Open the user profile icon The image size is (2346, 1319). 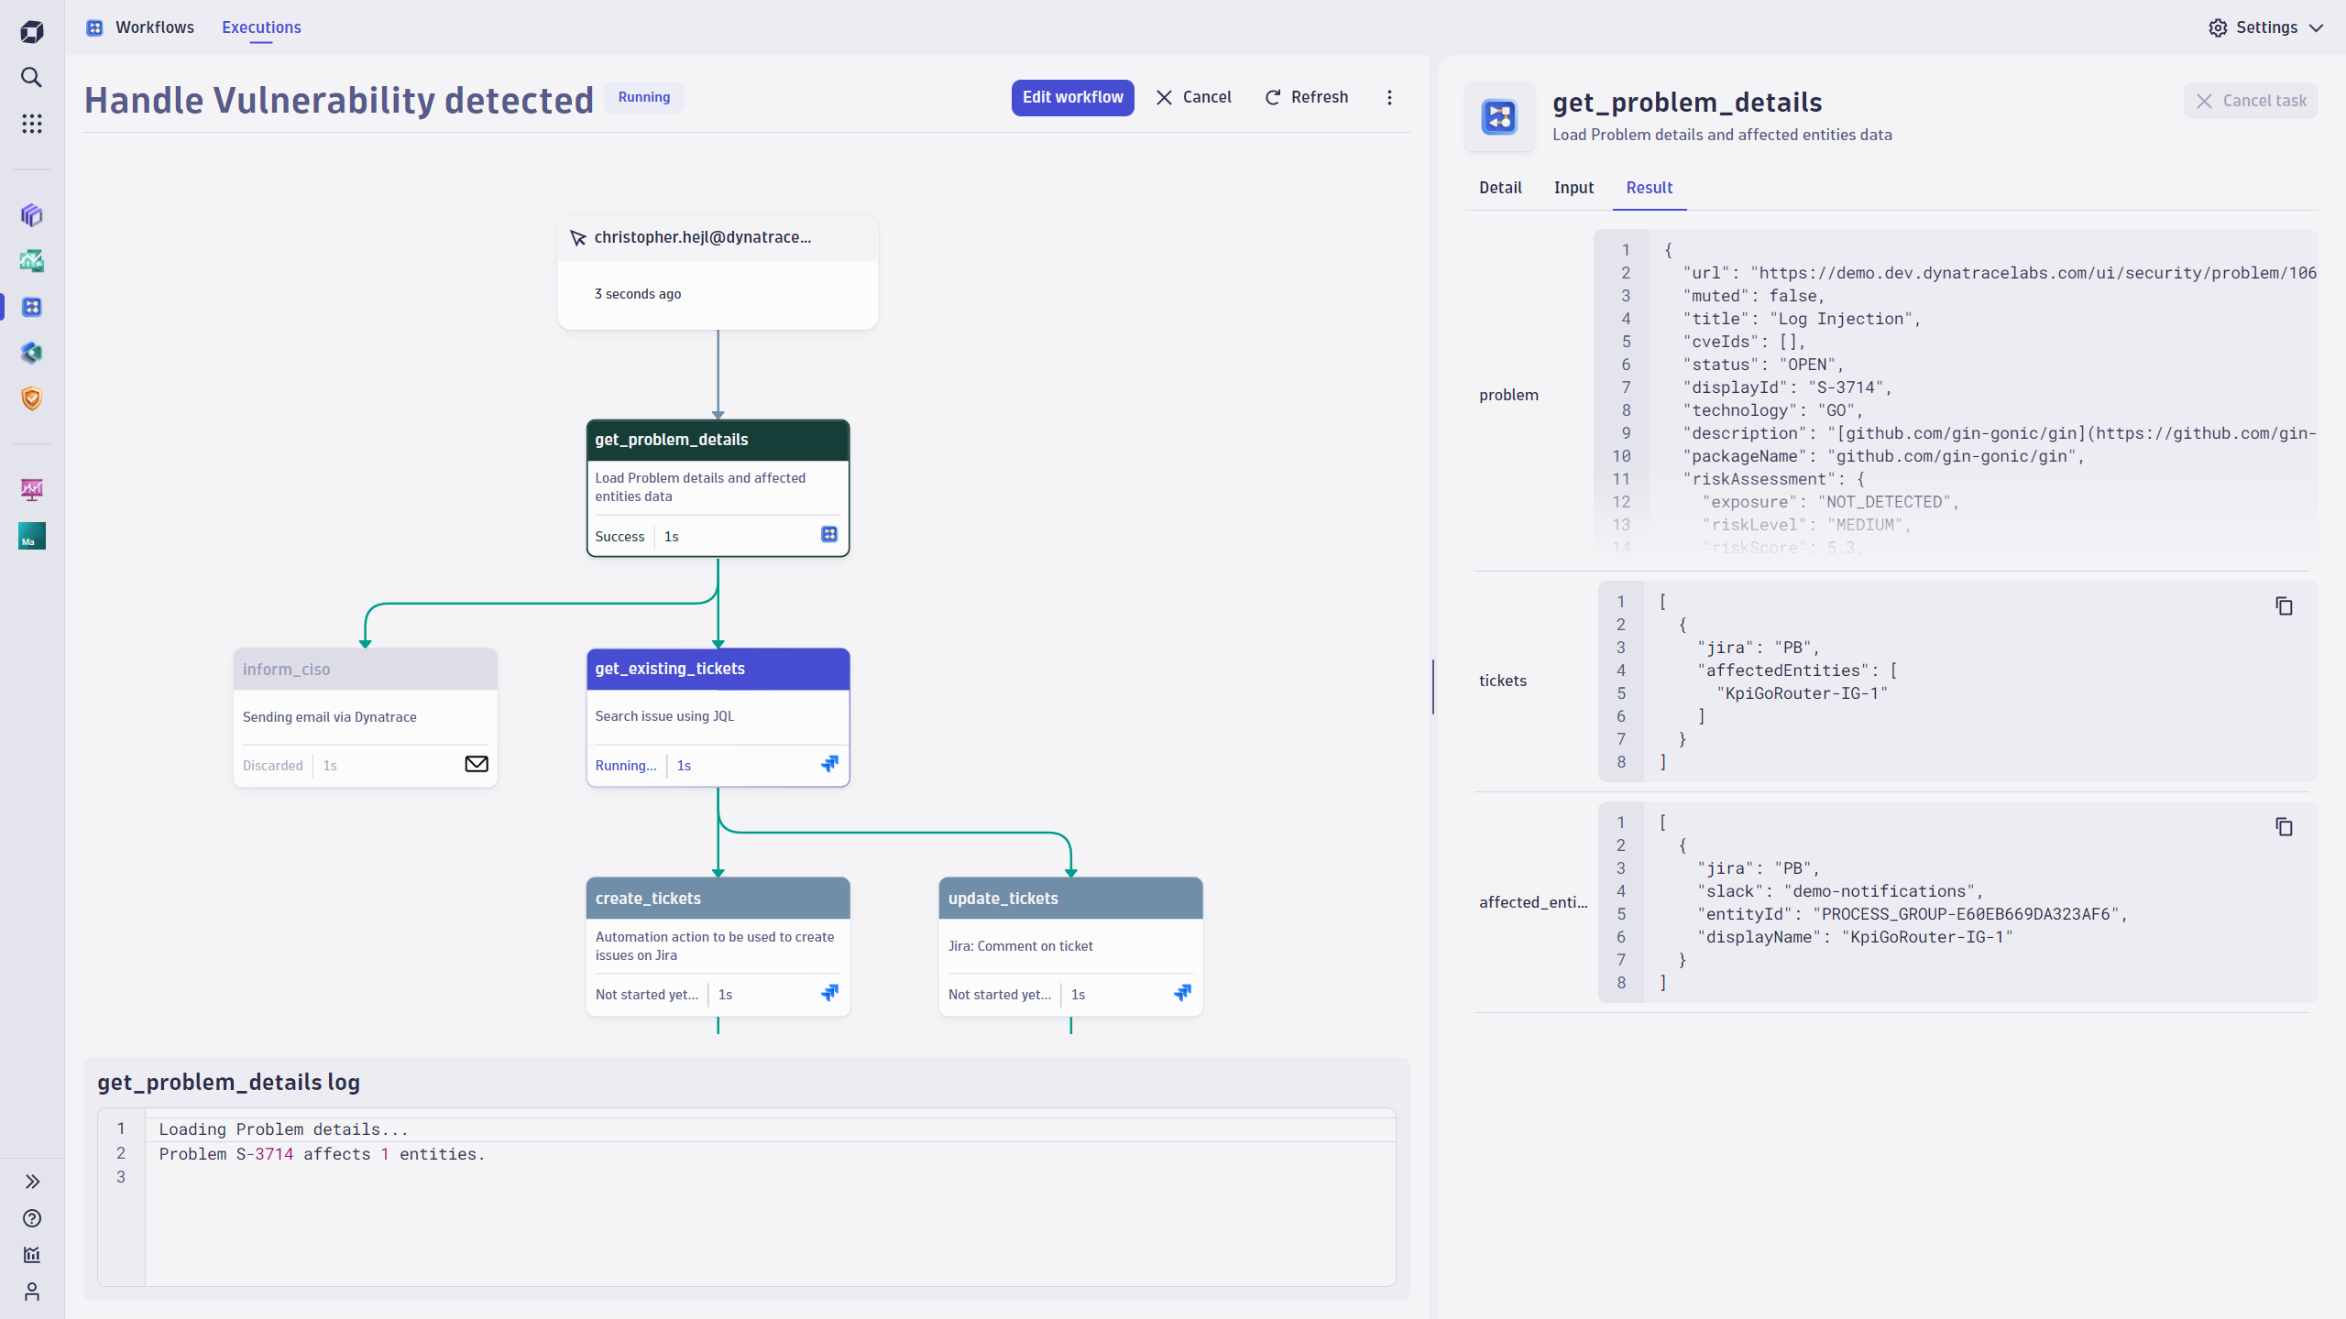(x=32, y=1292)
